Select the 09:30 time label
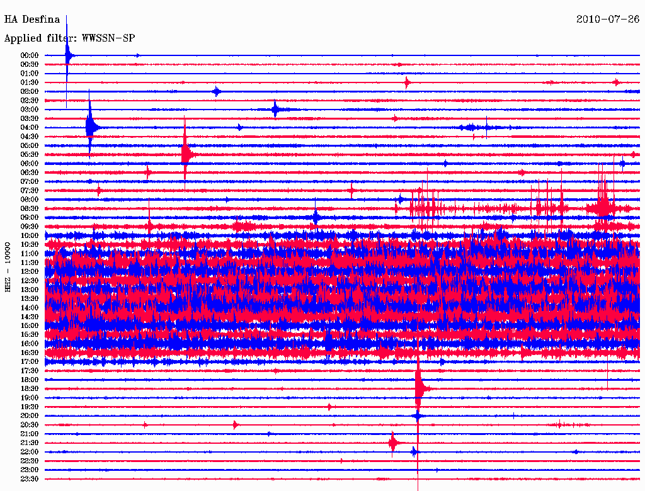 30,227
